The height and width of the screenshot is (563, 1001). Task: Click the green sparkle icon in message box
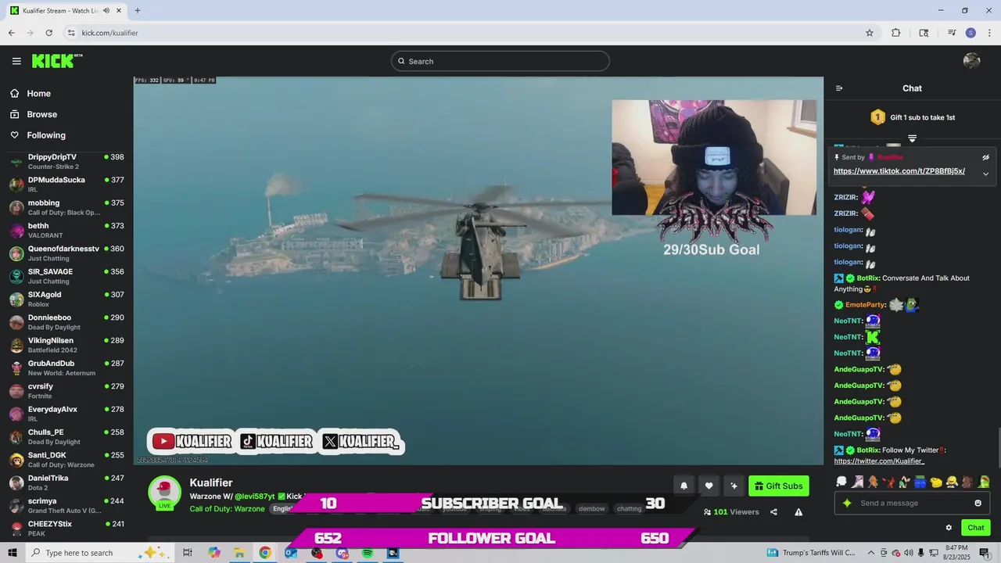pyautogui.click(x=847, y=503)
